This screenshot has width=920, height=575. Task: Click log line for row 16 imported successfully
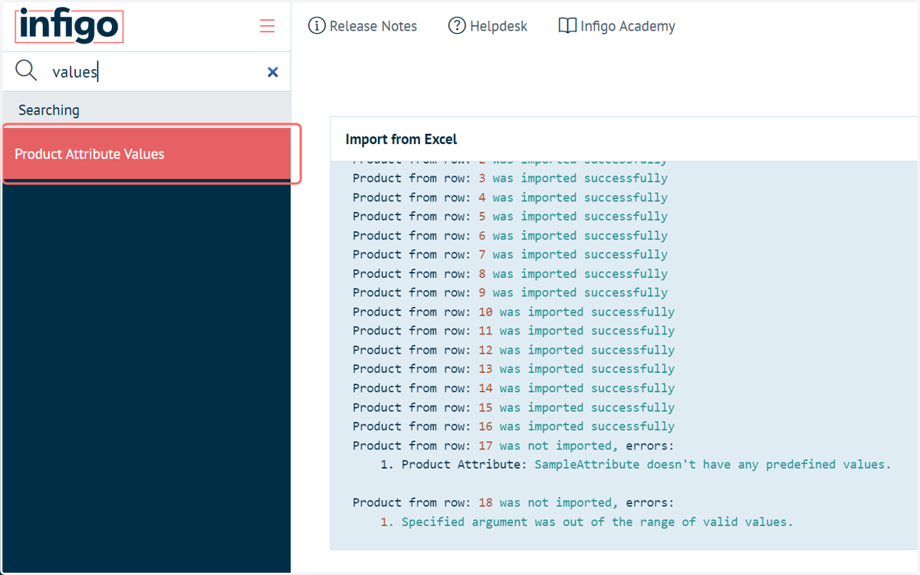pos(514,426)
